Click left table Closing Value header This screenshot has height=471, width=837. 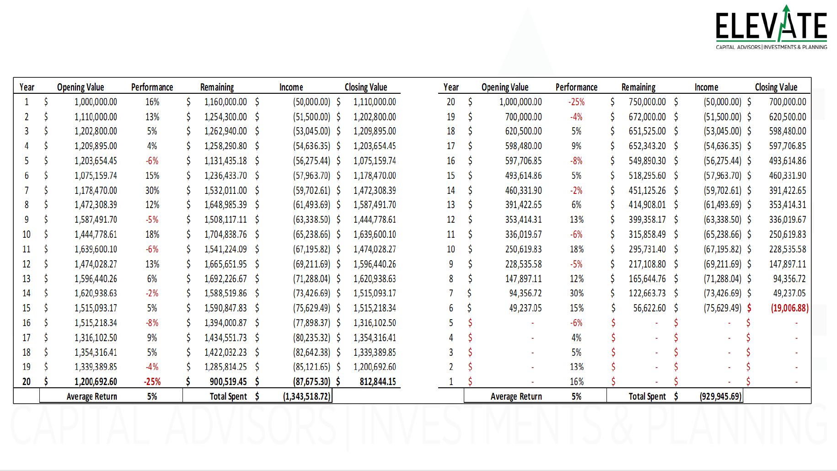coord(366,87)
